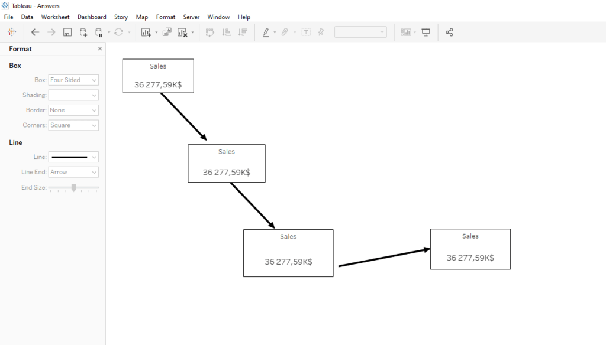Show mark labels using the T icon
This screenshot has height=345, width=606.
coord(306,32)
